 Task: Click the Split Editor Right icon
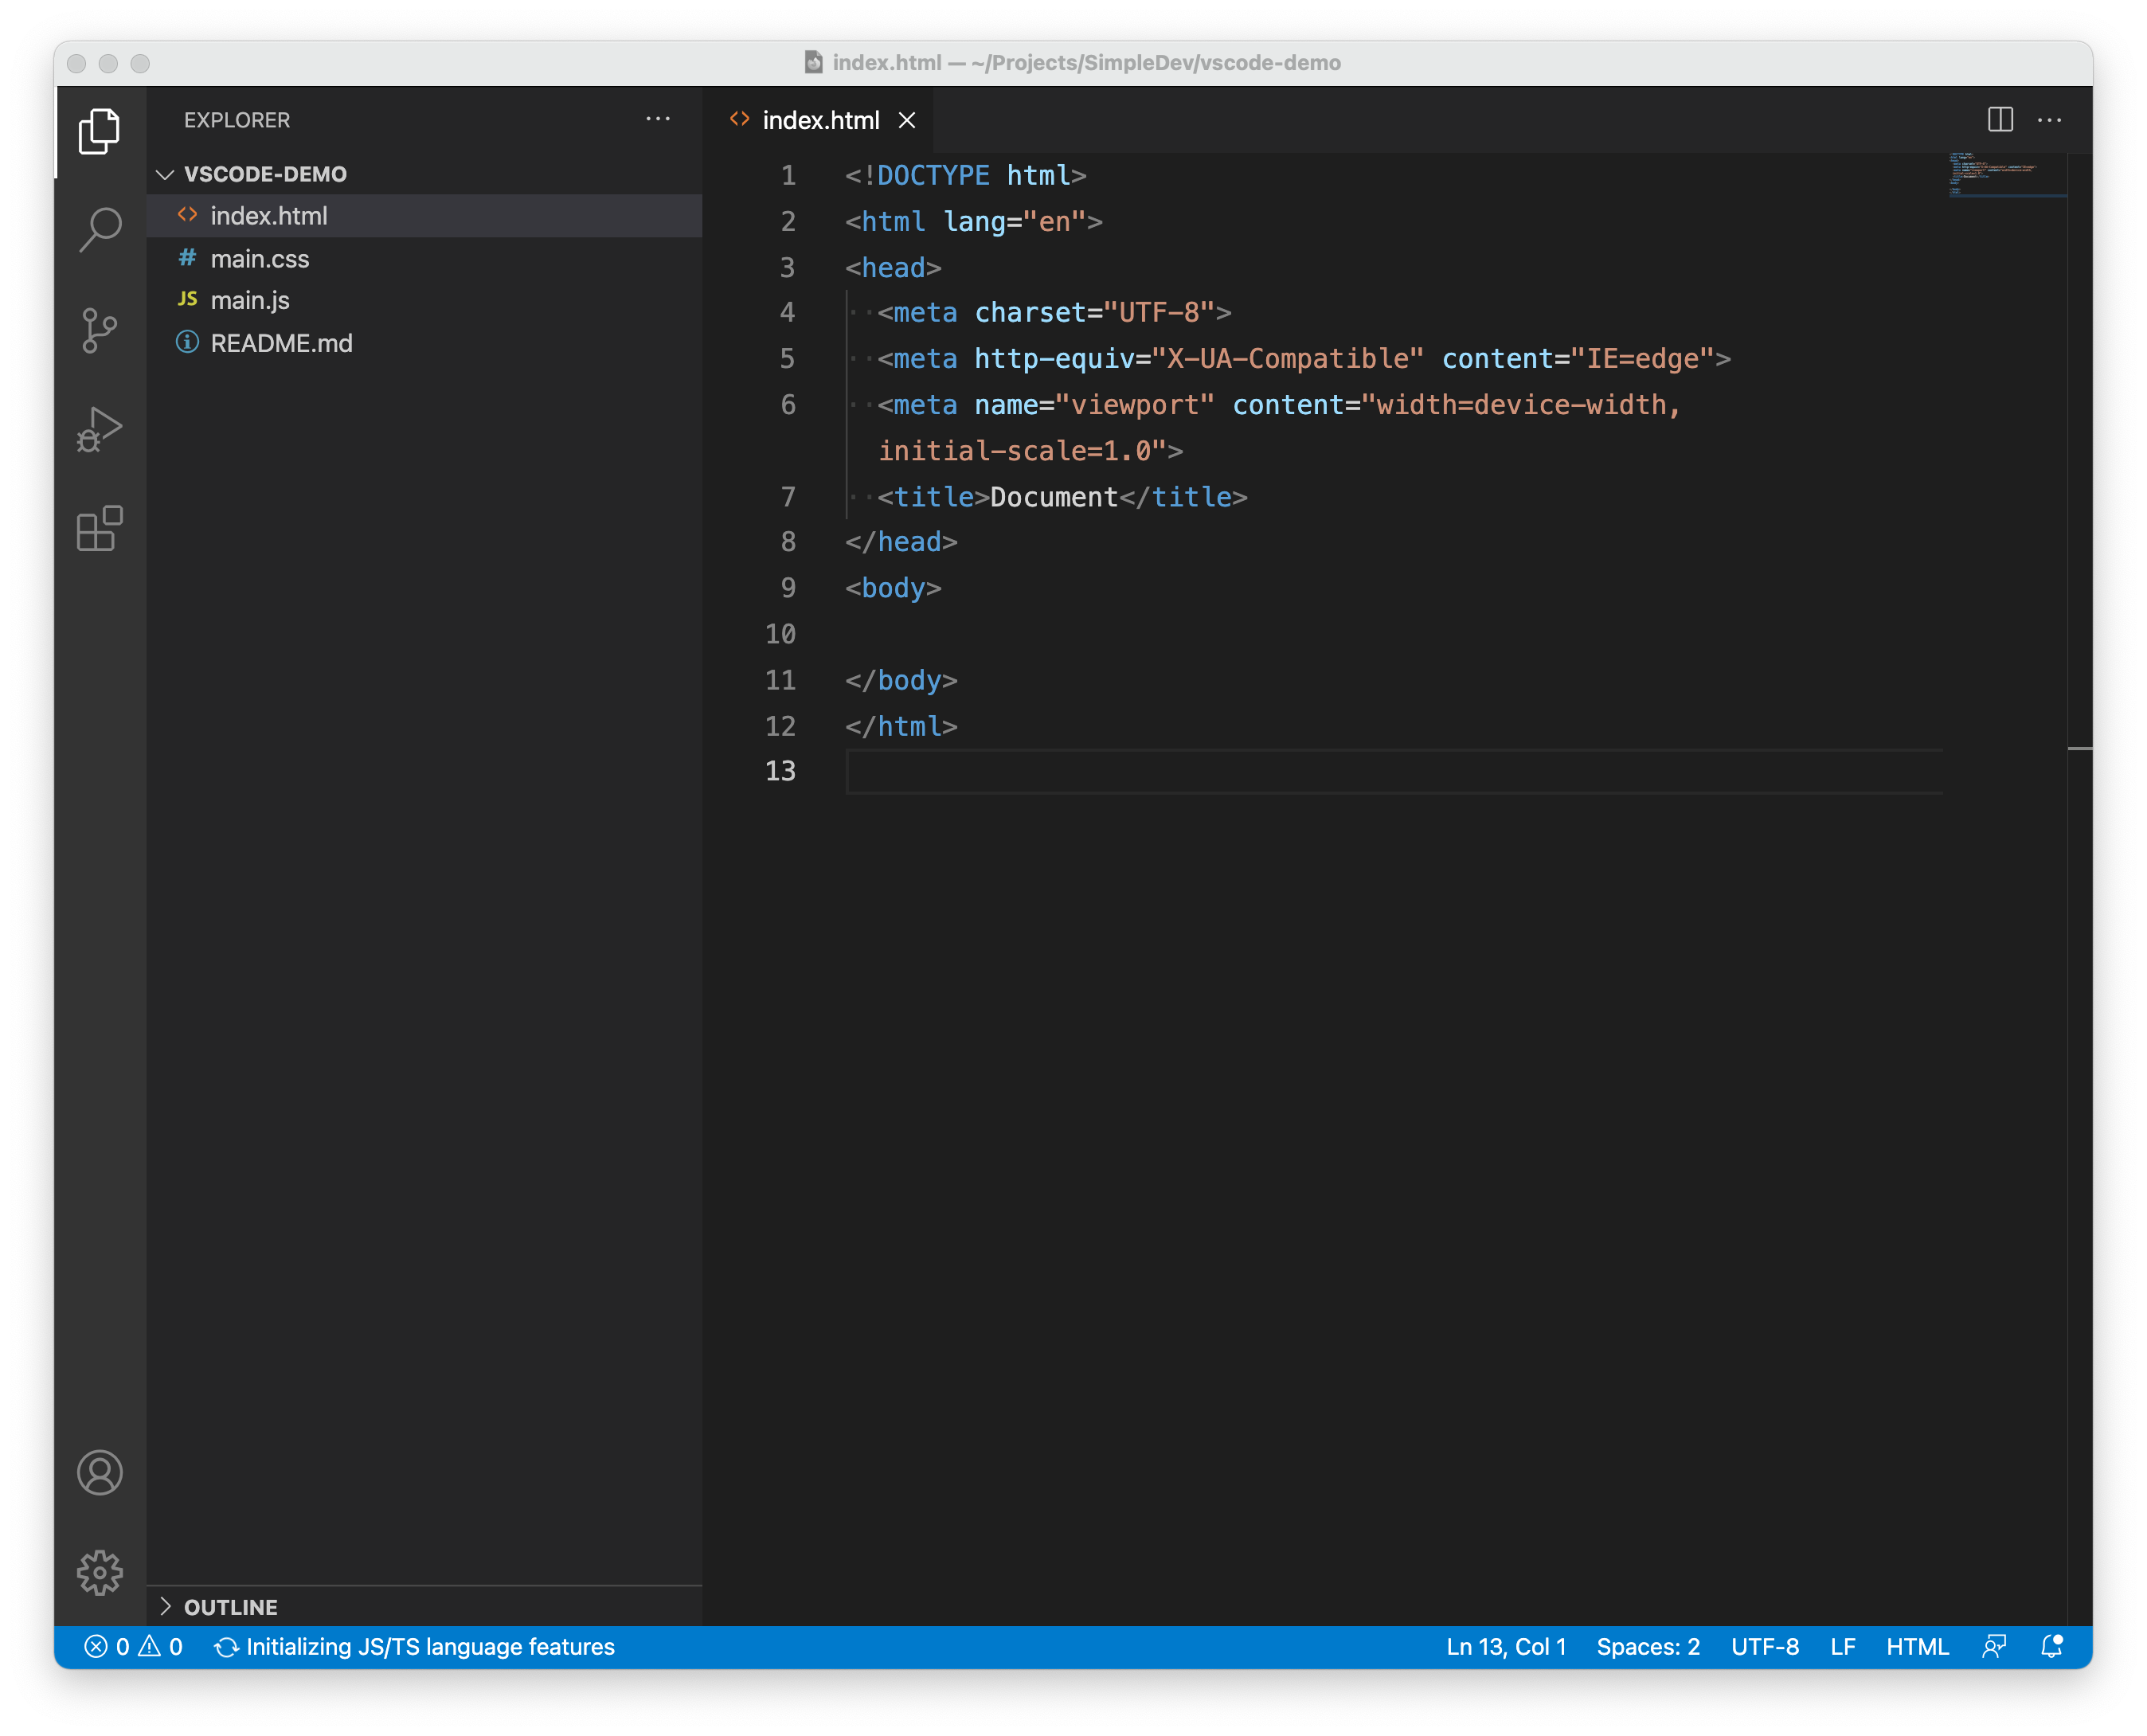pos(2000,120)
